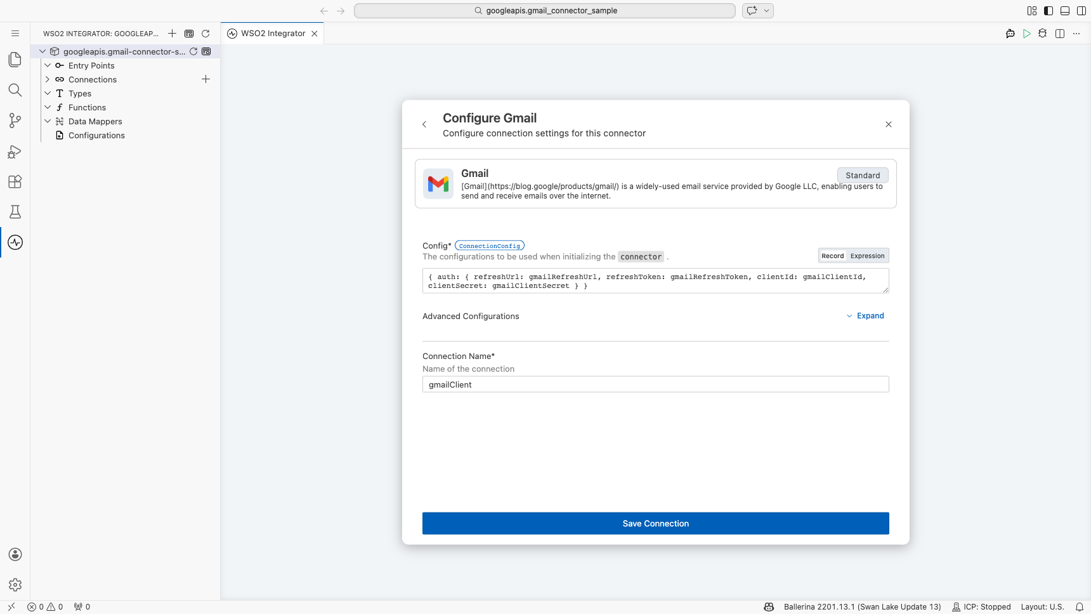Screen dimensions: 1091x614
Task: Toggle the hamburger application menu
Action: coord(15,34)
